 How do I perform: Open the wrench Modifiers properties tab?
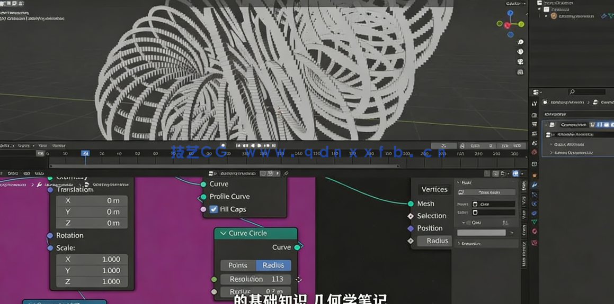tap(535, 185)
